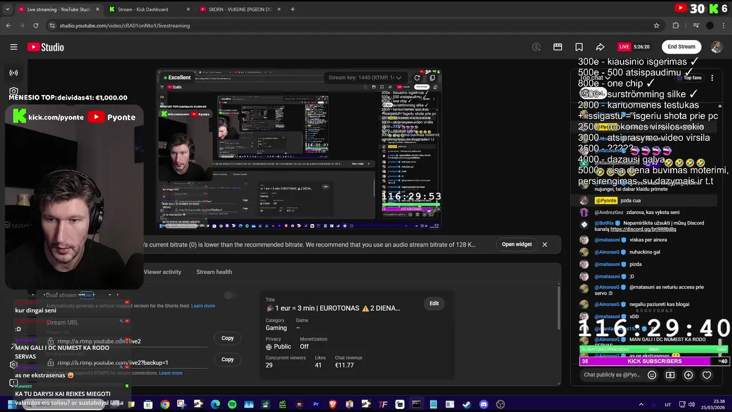Click the LIVE indicator badge
The height and width of the screenshot is (412, 732).
tap(624, 47)
